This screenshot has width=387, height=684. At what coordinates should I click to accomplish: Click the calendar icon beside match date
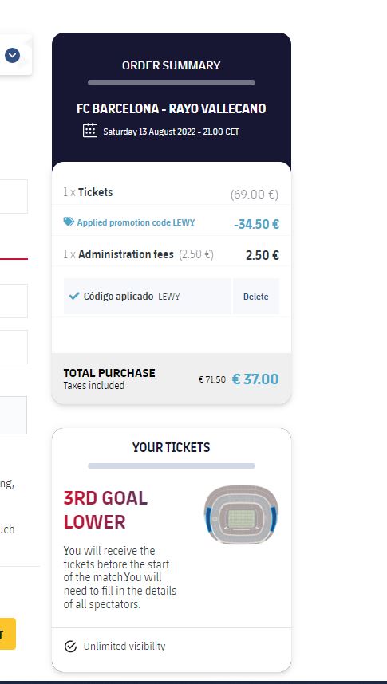90,131
